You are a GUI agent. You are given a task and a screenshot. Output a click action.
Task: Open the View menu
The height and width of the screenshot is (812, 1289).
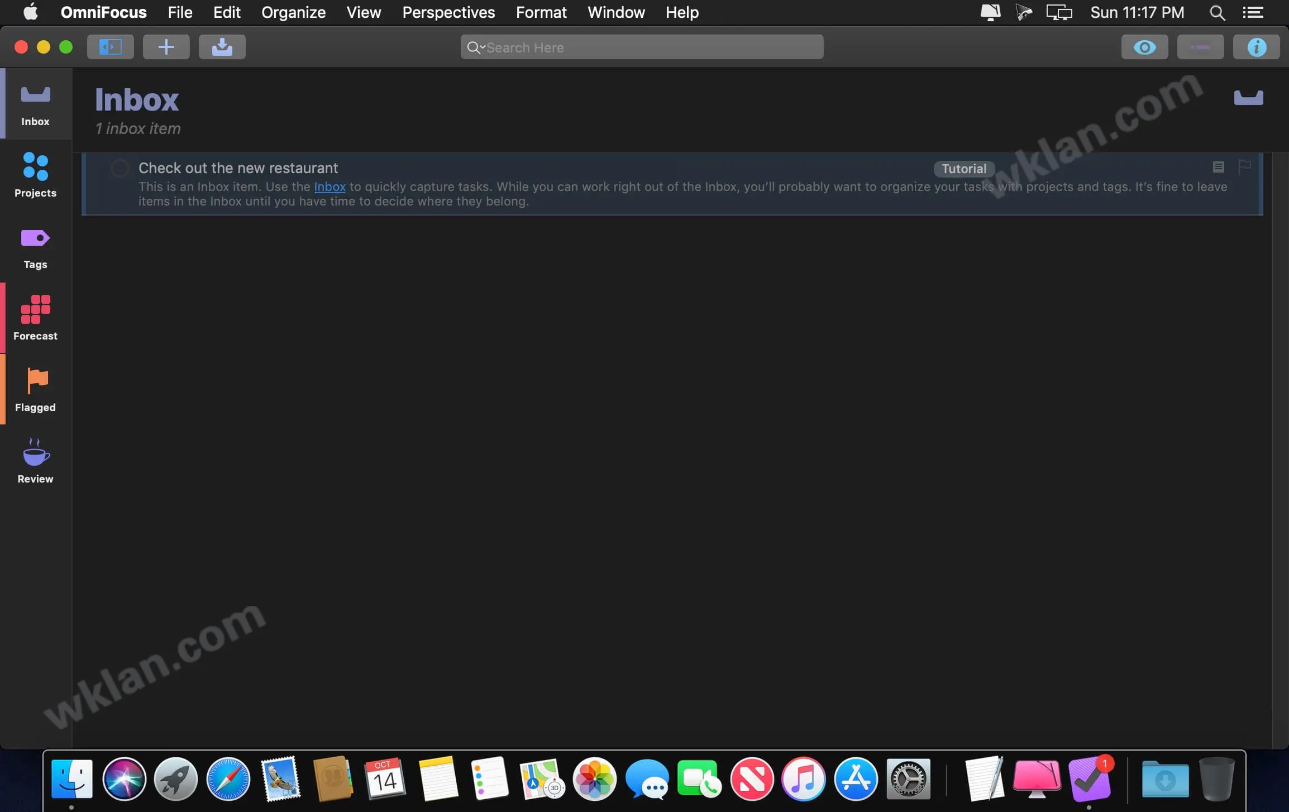point(364,12)
